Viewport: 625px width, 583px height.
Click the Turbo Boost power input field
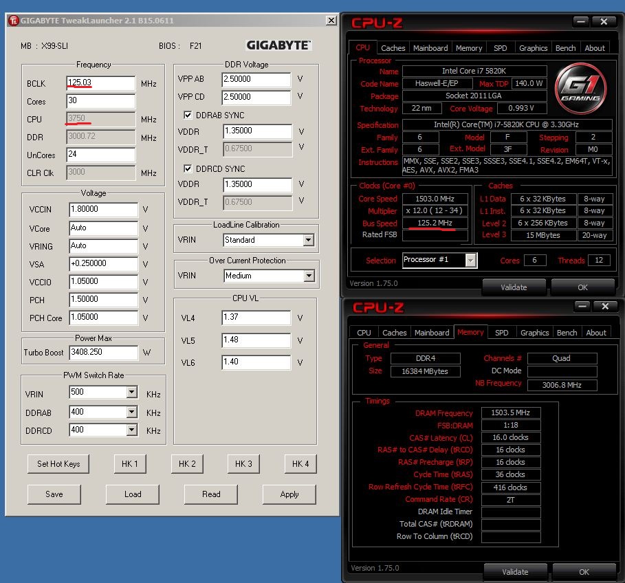pos(104,353)
